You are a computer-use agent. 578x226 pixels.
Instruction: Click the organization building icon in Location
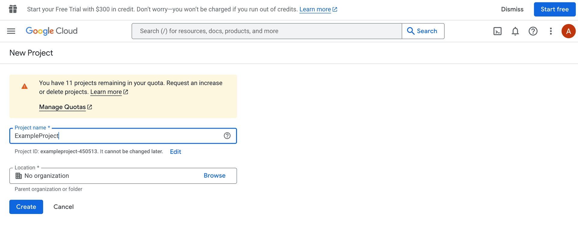point(19,176)
